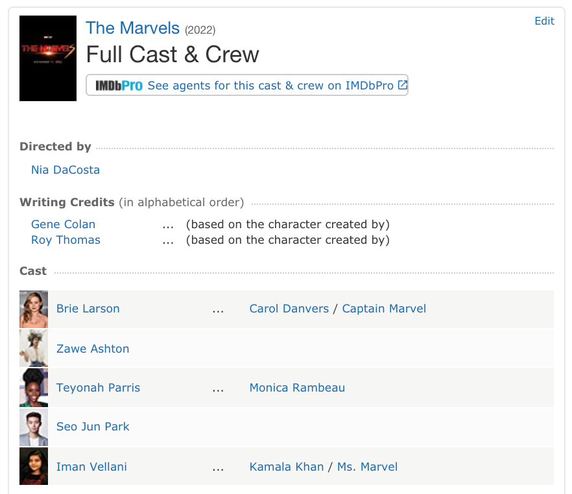View the Kamala Khan character page

tap(287, 467)
